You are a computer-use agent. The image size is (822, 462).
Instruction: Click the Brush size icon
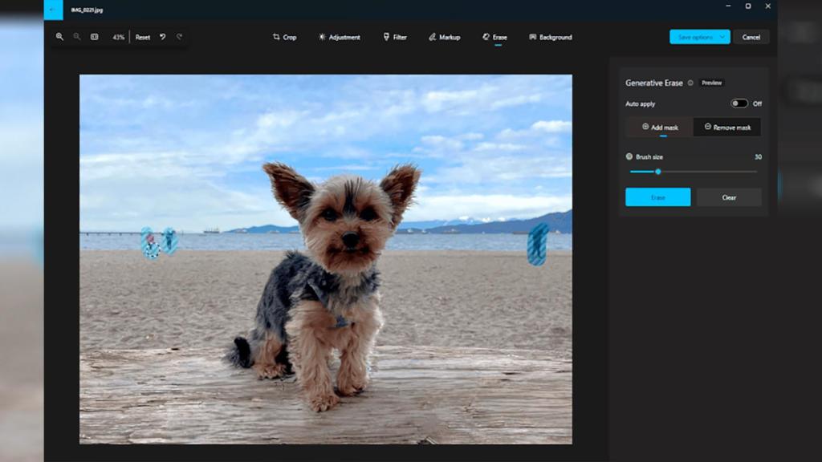click(629, 156)
